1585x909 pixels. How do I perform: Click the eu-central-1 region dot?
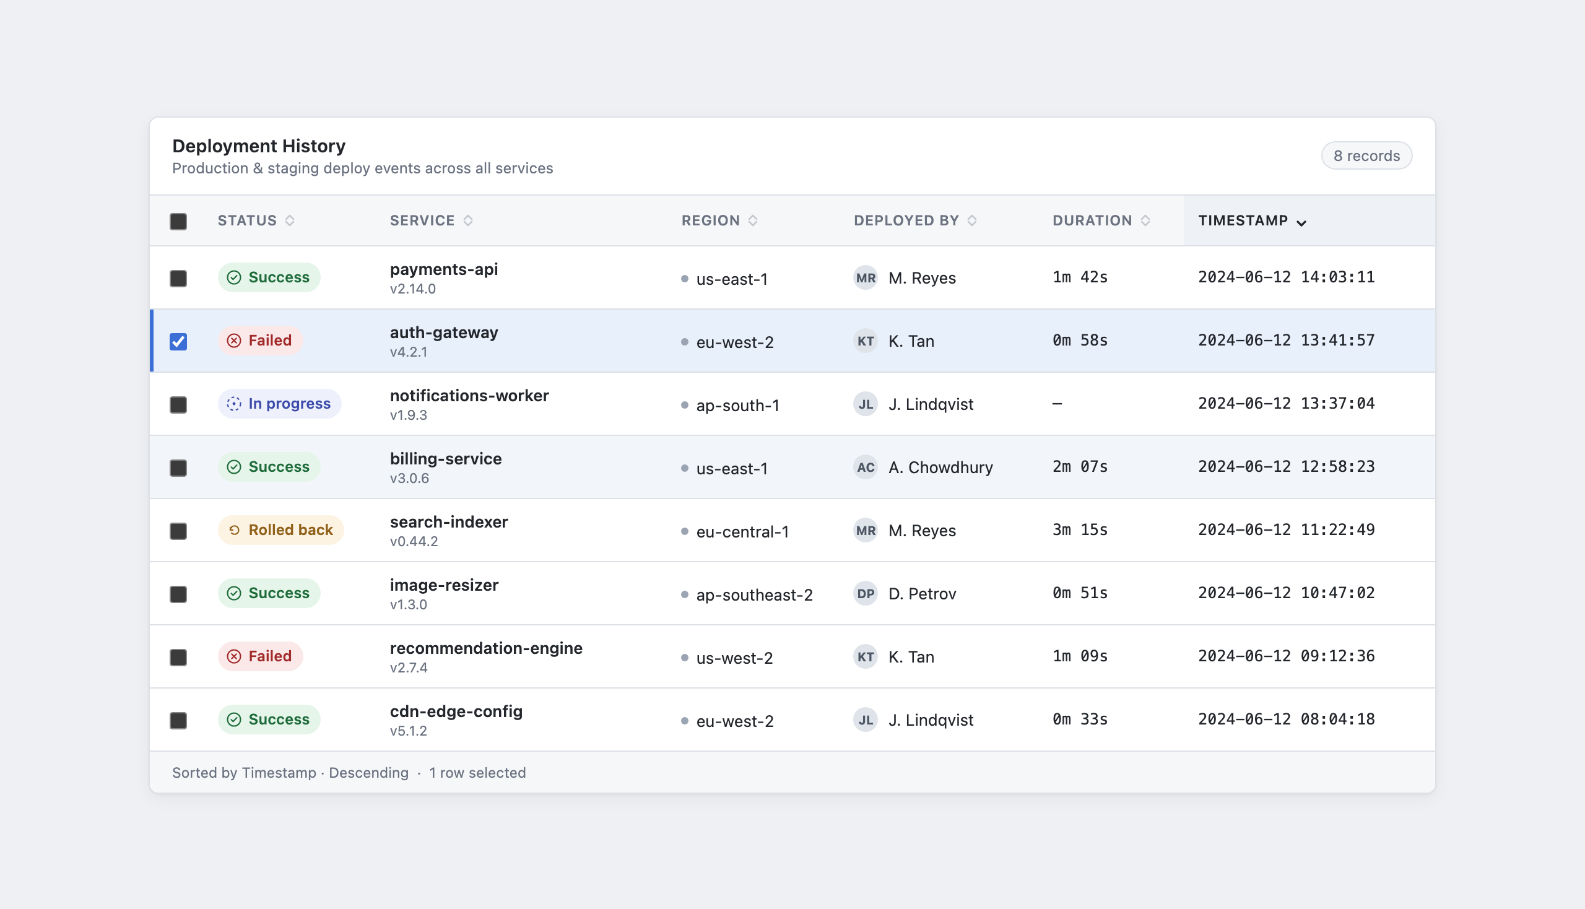tap(685, 531)
